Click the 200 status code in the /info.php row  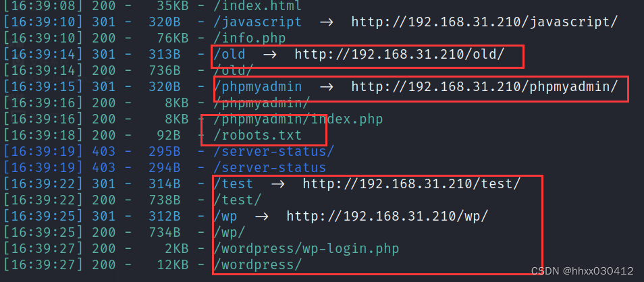104,38
